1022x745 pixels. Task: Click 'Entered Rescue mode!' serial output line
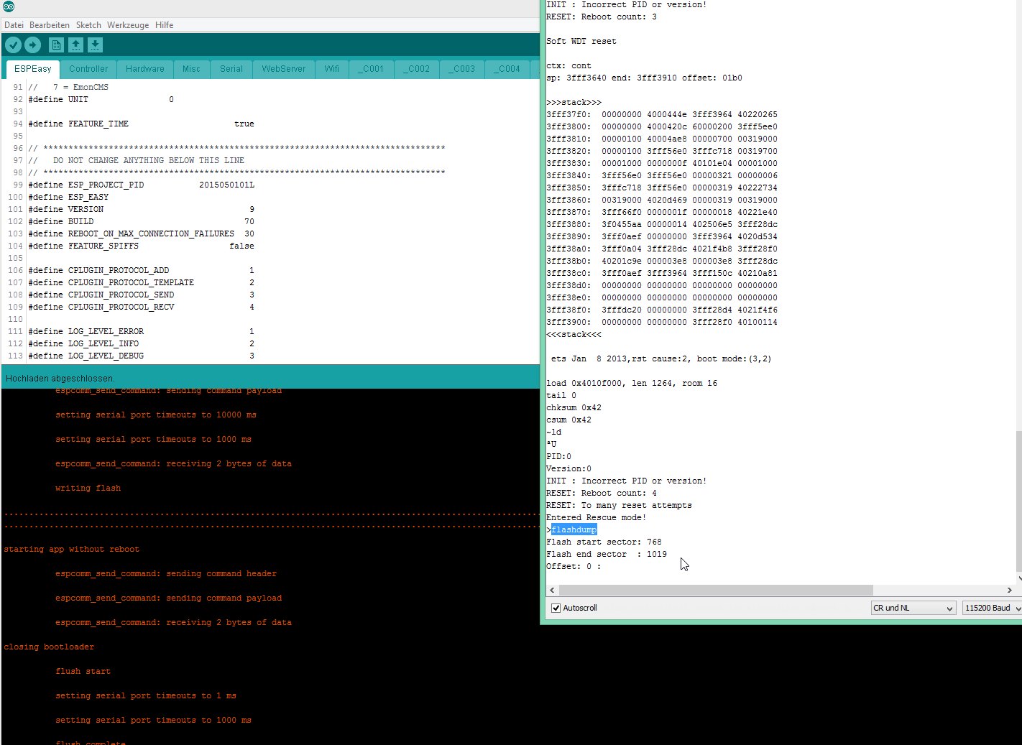(596, 517)
